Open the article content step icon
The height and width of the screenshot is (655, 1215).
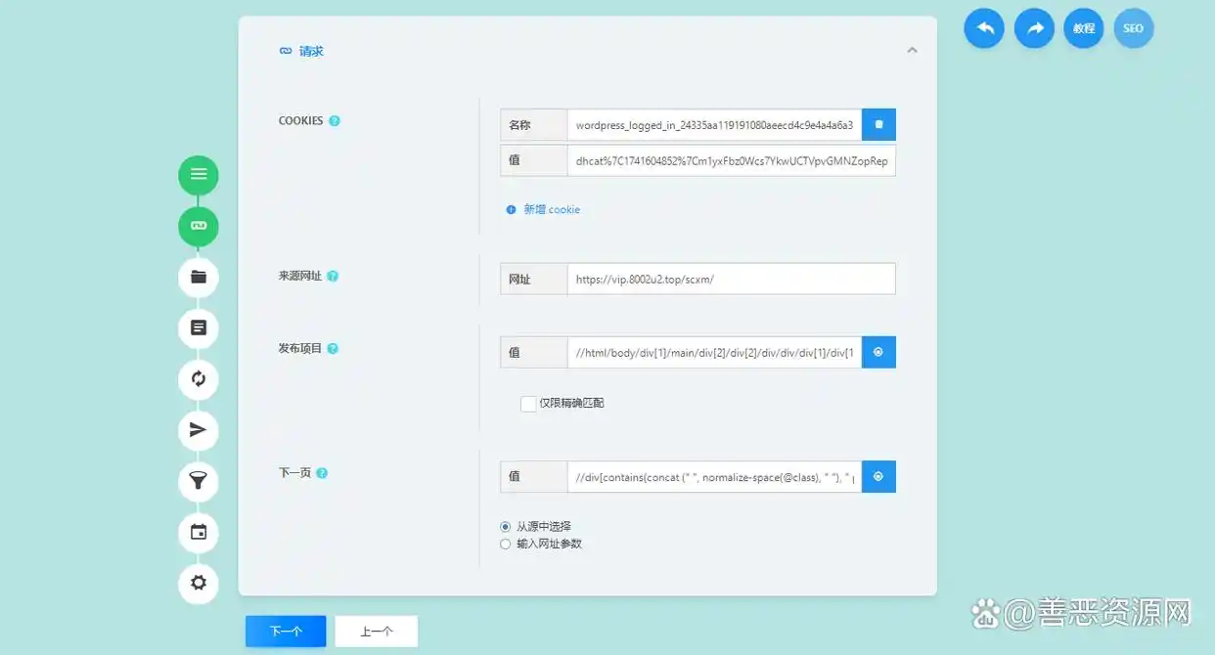coord(199,327)
